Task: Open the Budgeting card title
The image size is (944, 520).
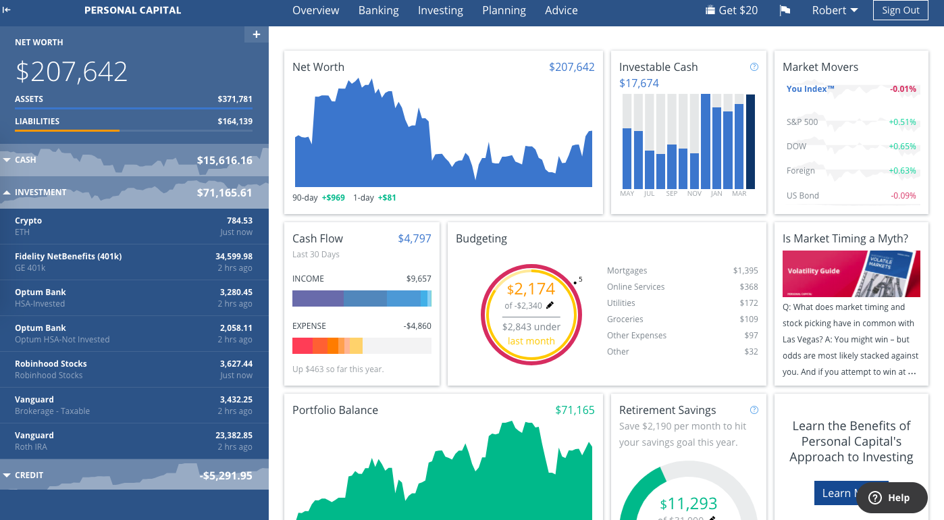Action: (x=481, y=238)
